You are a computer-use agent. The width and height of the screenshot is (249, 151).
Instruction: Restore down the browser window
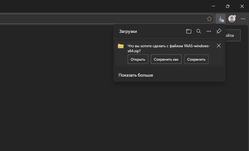point(228,6)
